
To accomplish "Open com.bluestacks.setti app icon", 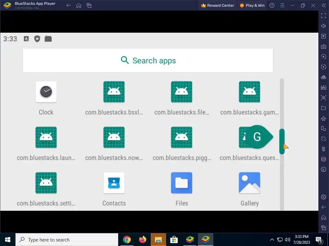I will 46,183.
